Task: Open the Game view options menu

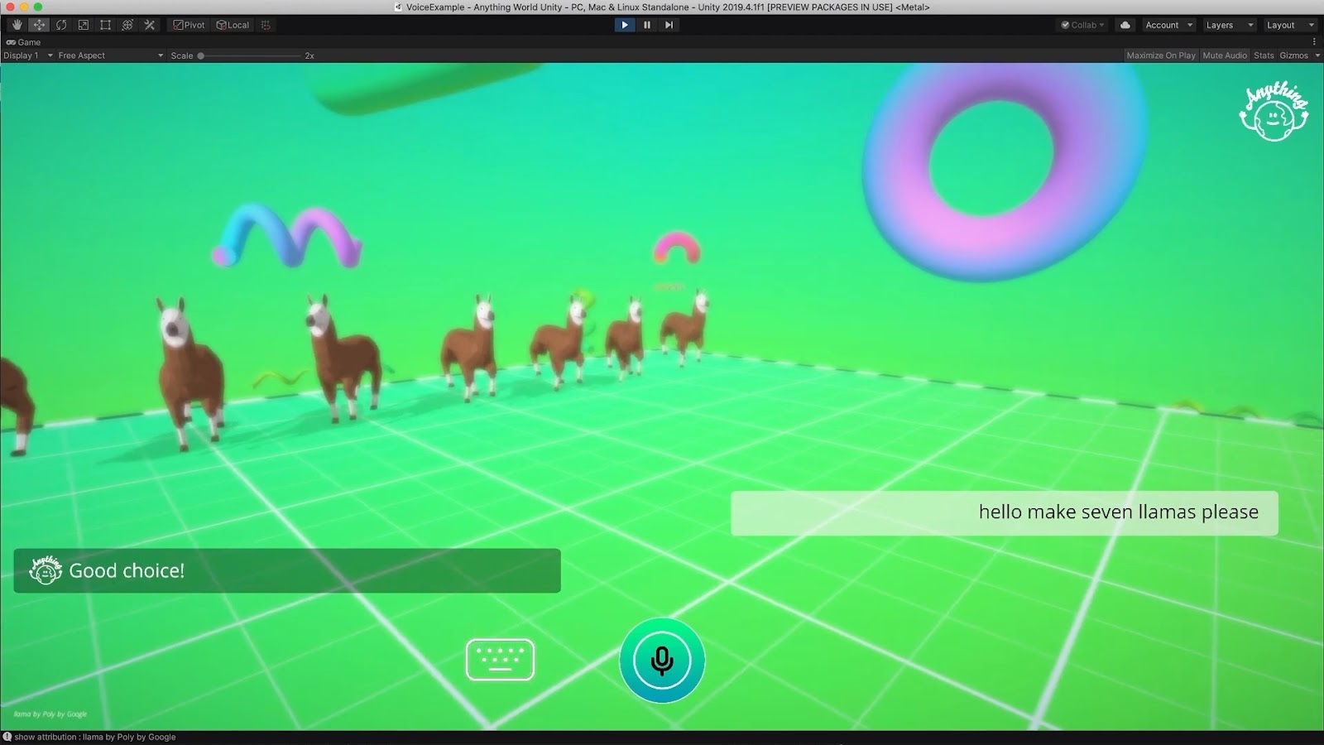Action: [1314, 42]
